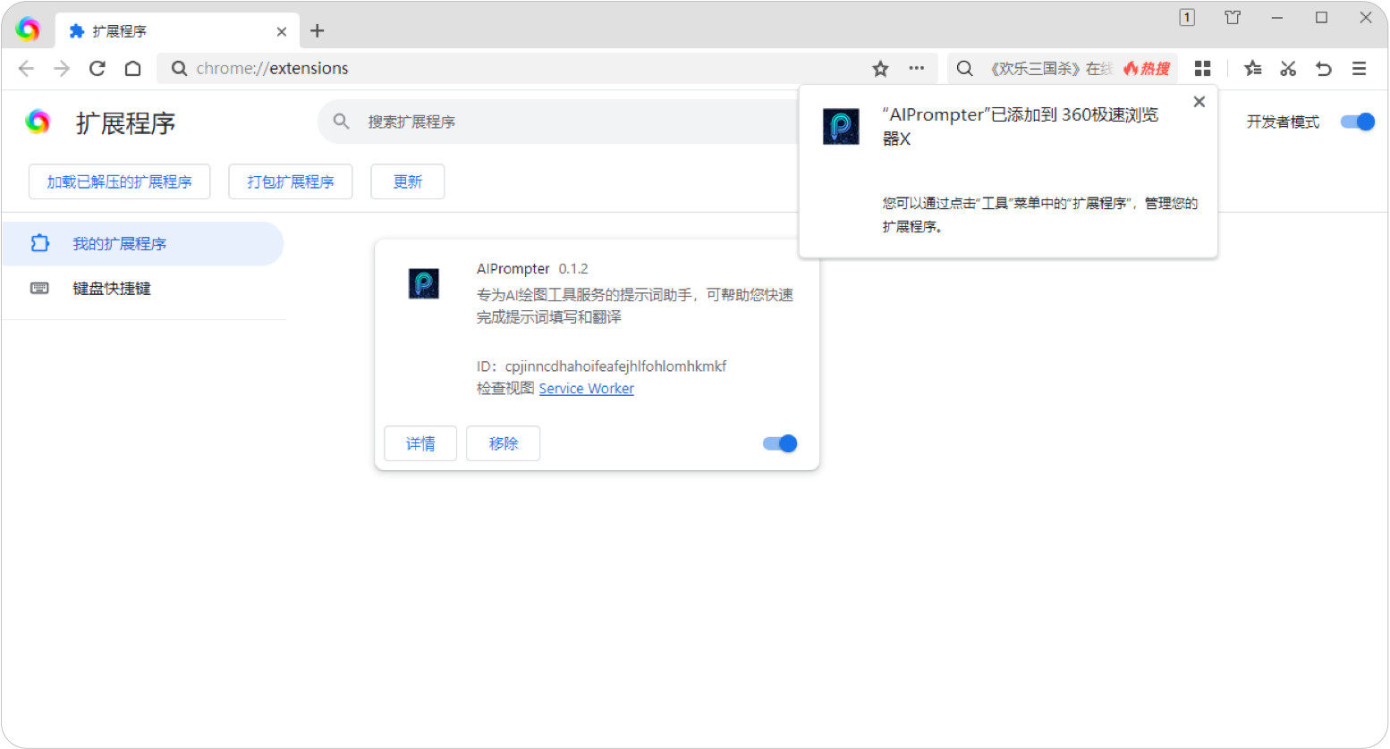The width and height of the screenshot is (1390, 749).
Task: Switch to the 扩展程序 browser tab
Action: [177, 31]
